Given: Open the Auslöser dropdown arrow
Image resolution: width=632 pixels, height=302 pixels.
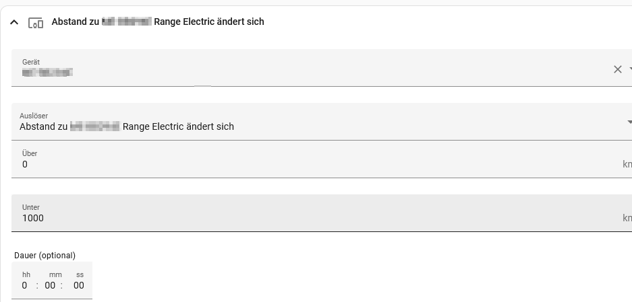Looking at the screenshot, I should click(x=629, y=122).
